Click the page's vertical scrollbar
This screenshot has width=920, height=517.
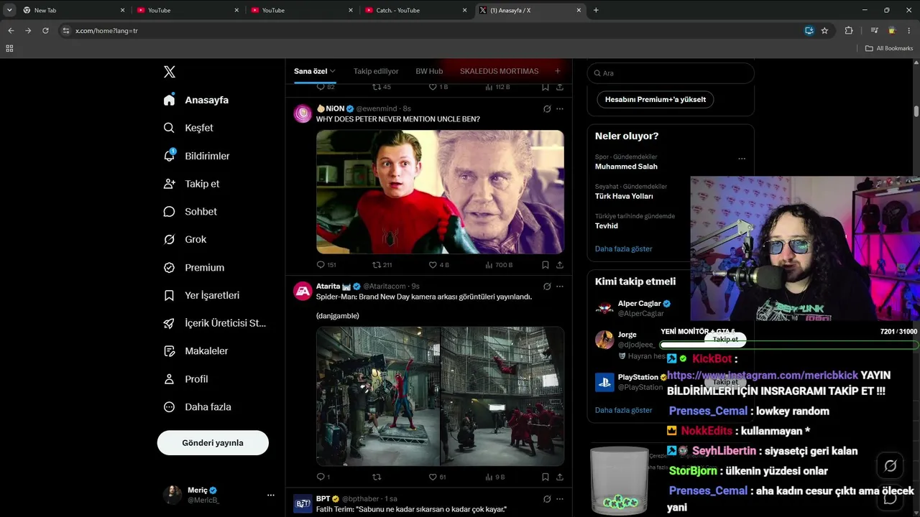(x=916, y=111)
